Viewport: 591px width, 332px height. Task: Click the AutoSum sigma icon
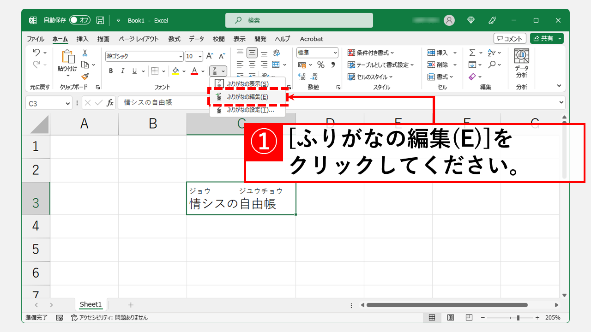(472, 53)
